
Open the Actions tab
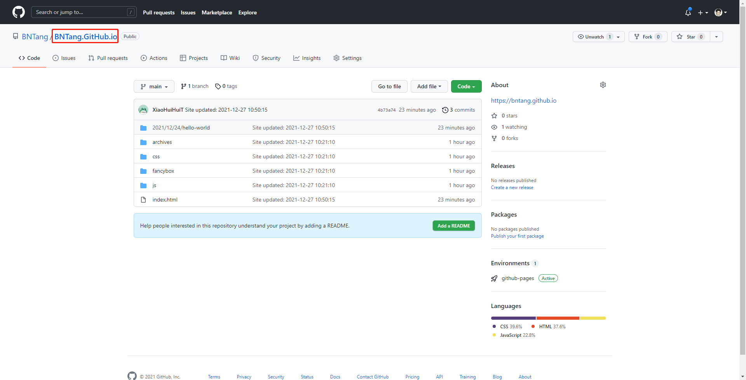point(154,58)
